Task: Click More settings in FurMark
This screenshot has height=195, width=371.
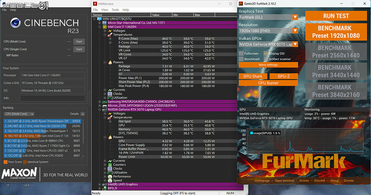Action: (x=268, y=65)
